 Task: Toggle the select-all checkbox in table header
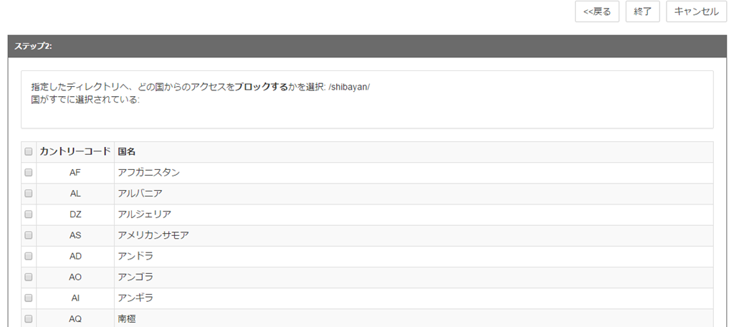pyautogui.click(x=29, y=152)
